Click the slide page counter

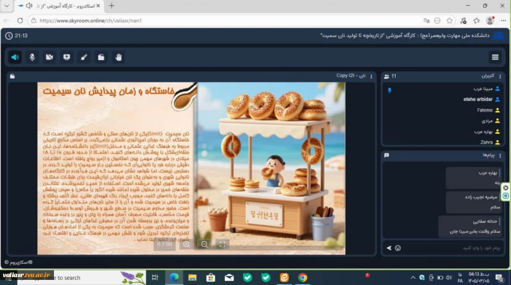click(165, 244)
